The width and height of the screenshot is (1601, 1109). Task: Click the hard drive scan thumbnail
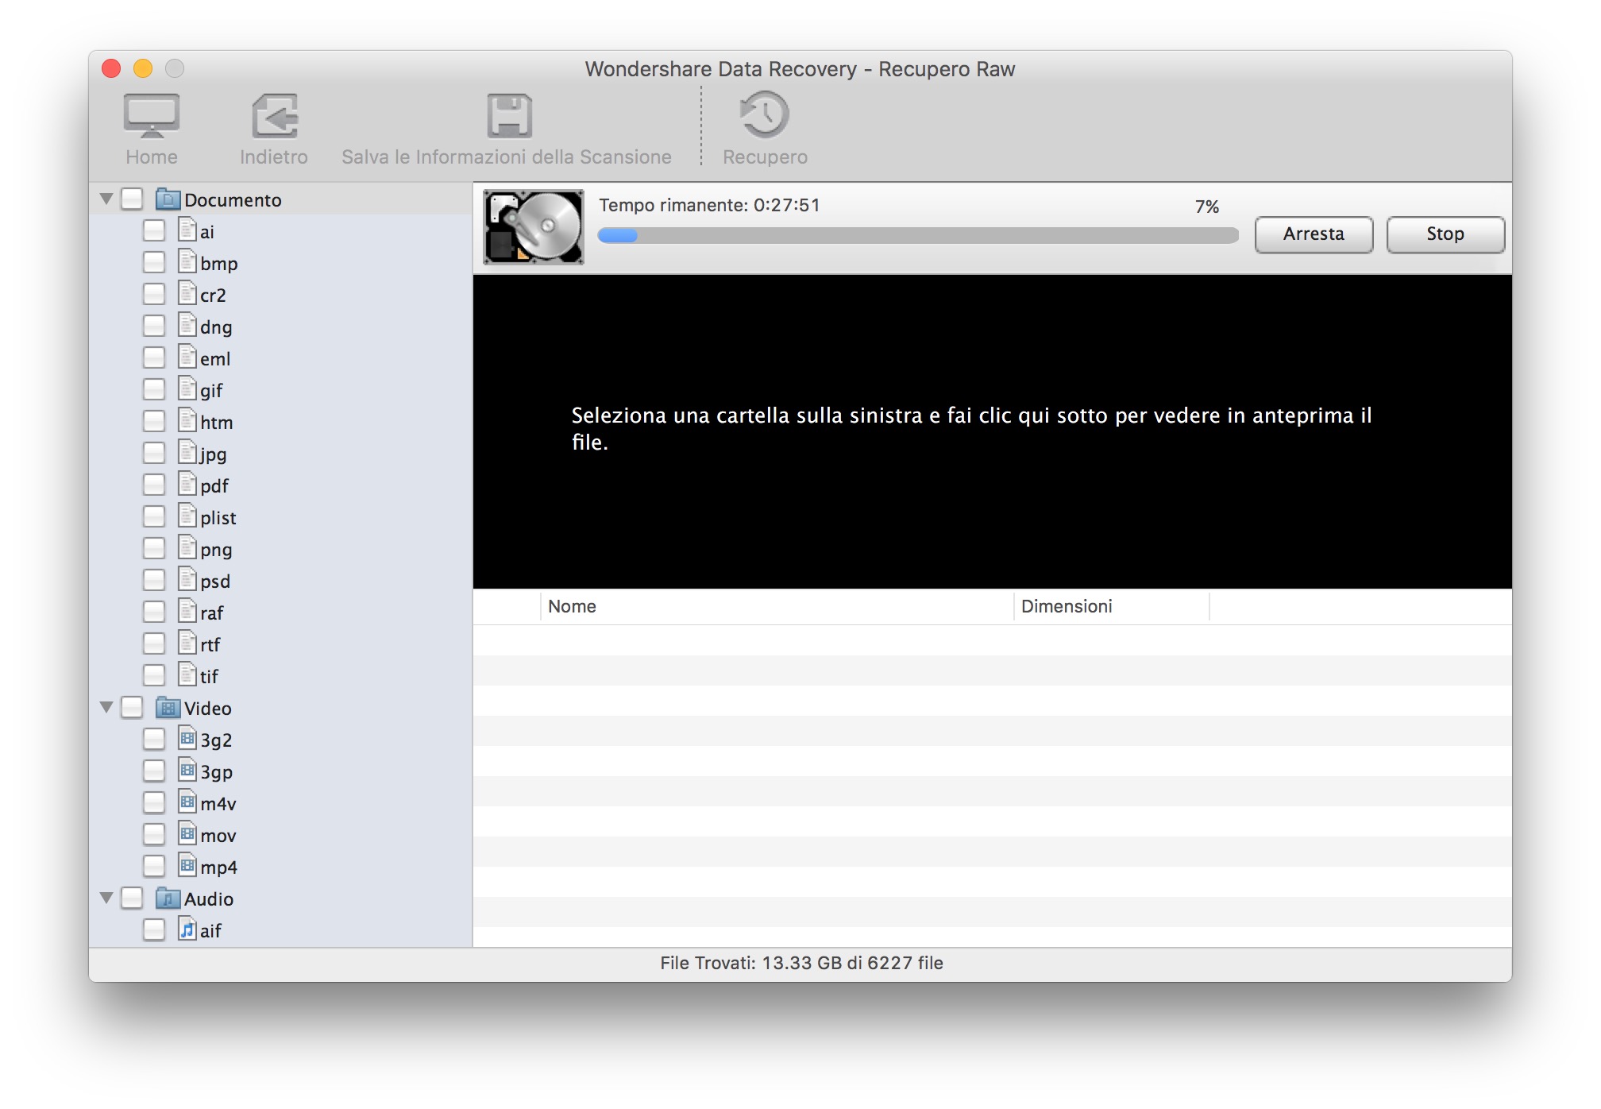coord(534,227)
